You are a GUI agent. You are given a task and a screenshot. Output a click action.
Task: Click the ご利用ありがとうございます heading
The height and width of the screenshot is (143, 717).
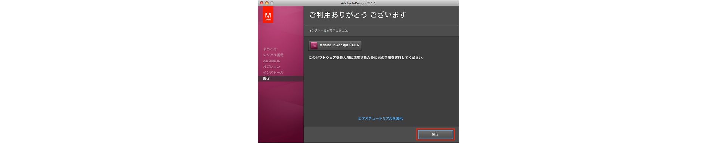pos(357,15)
